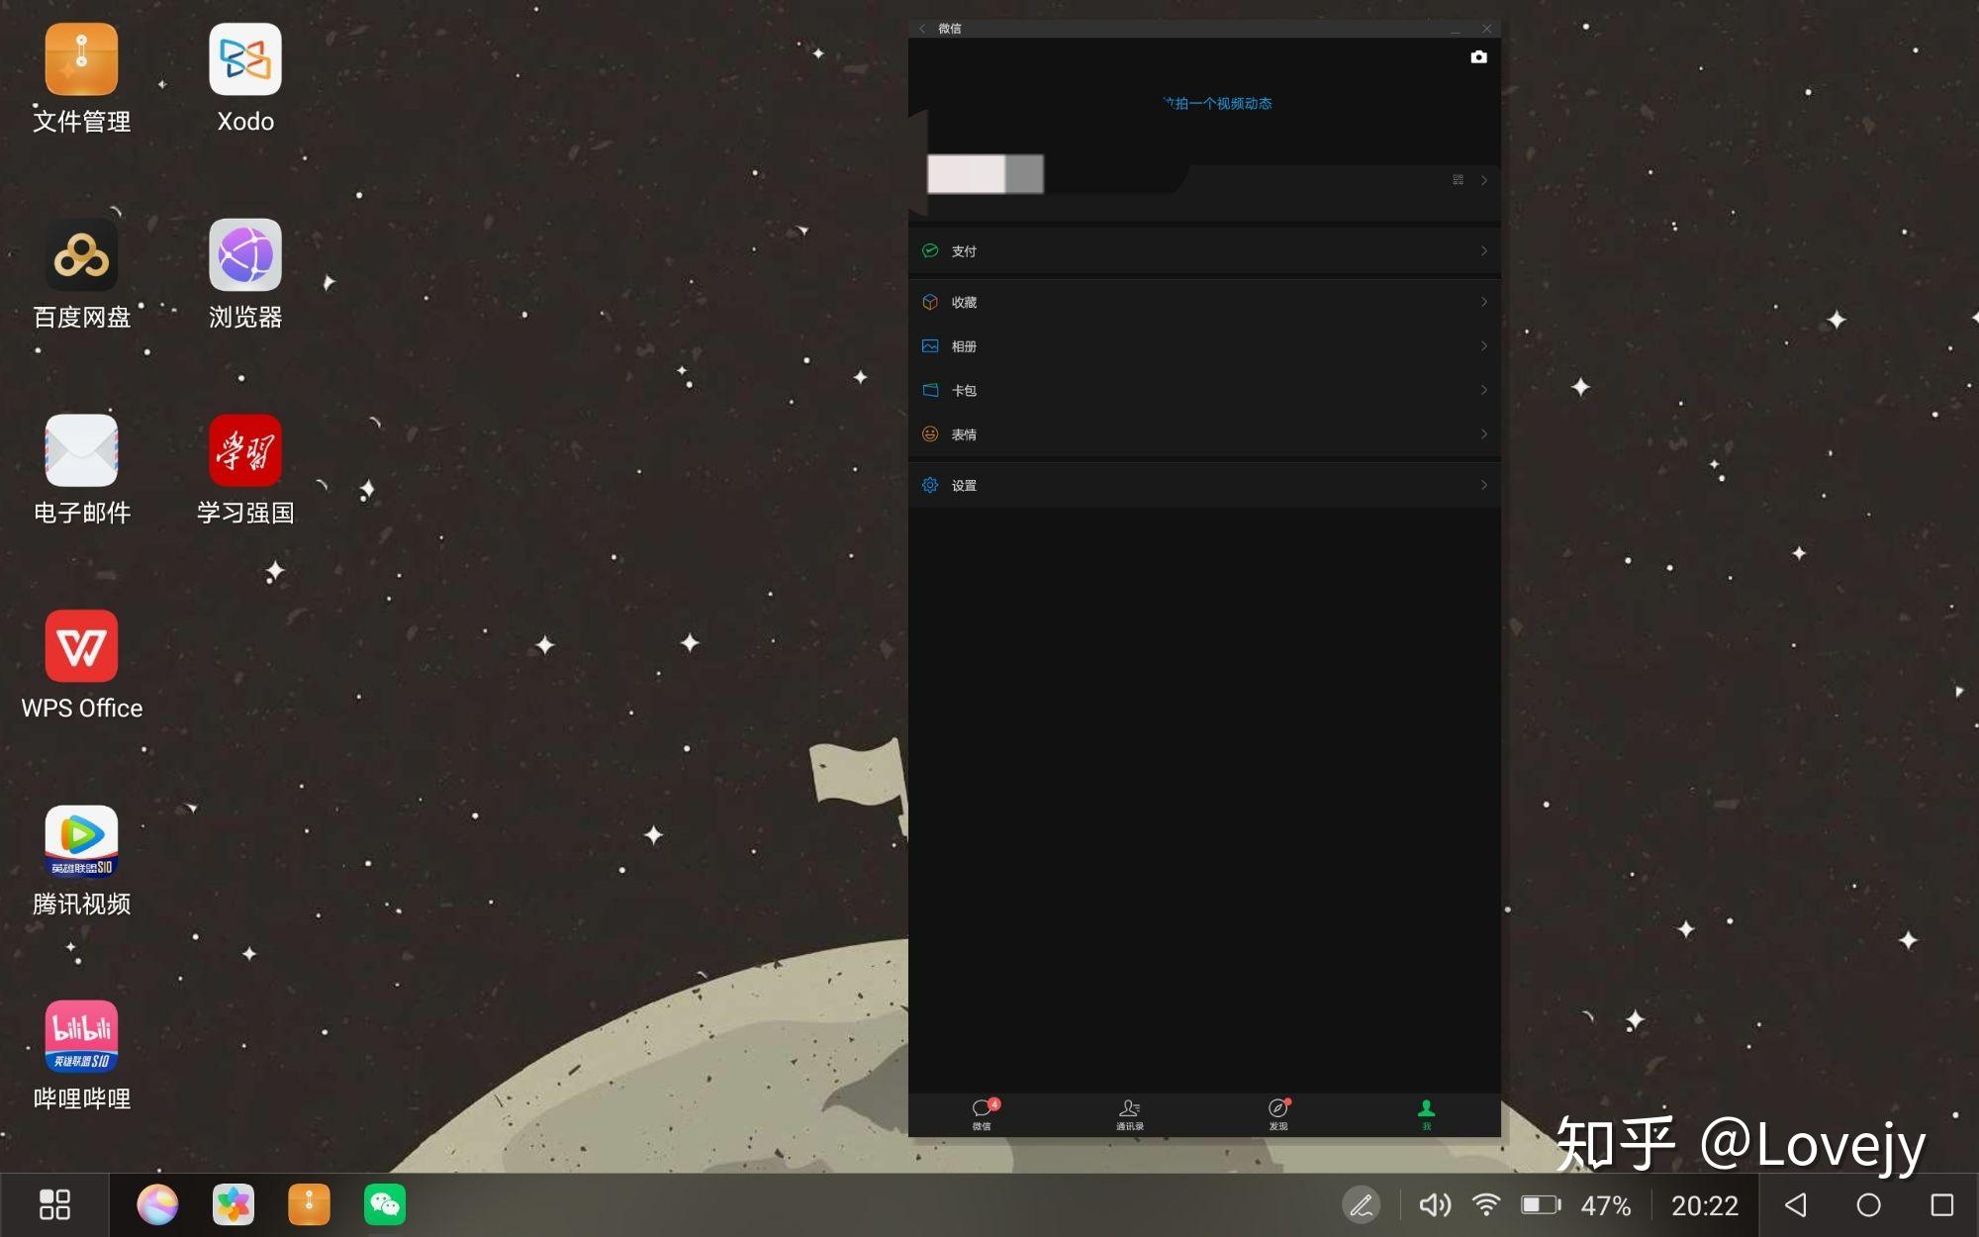Open the camera icon in WeChat

tap(1478, 57)
